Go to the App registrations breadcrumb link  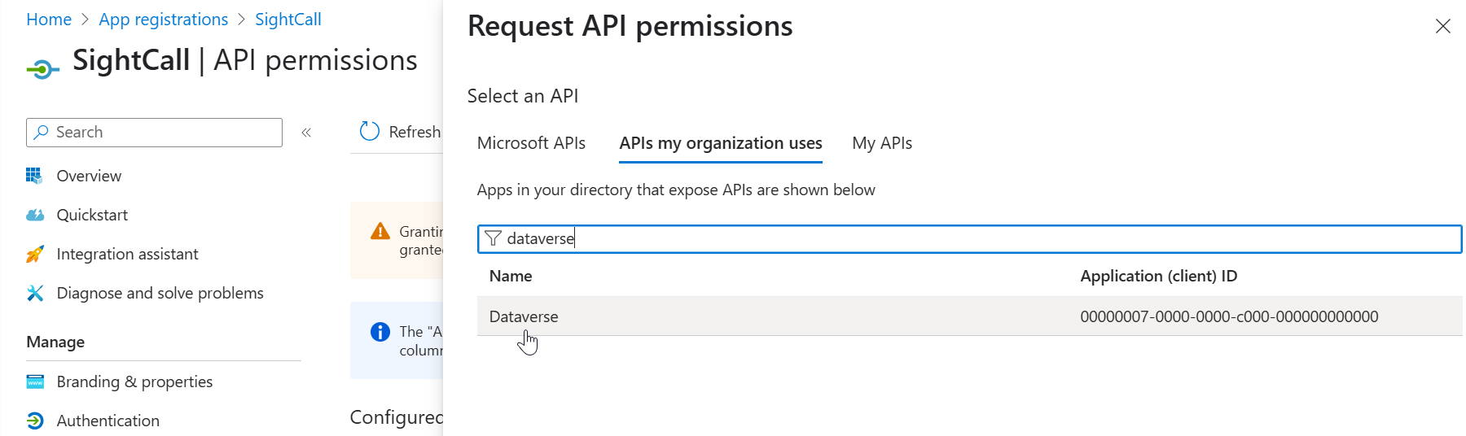[164, 20]
